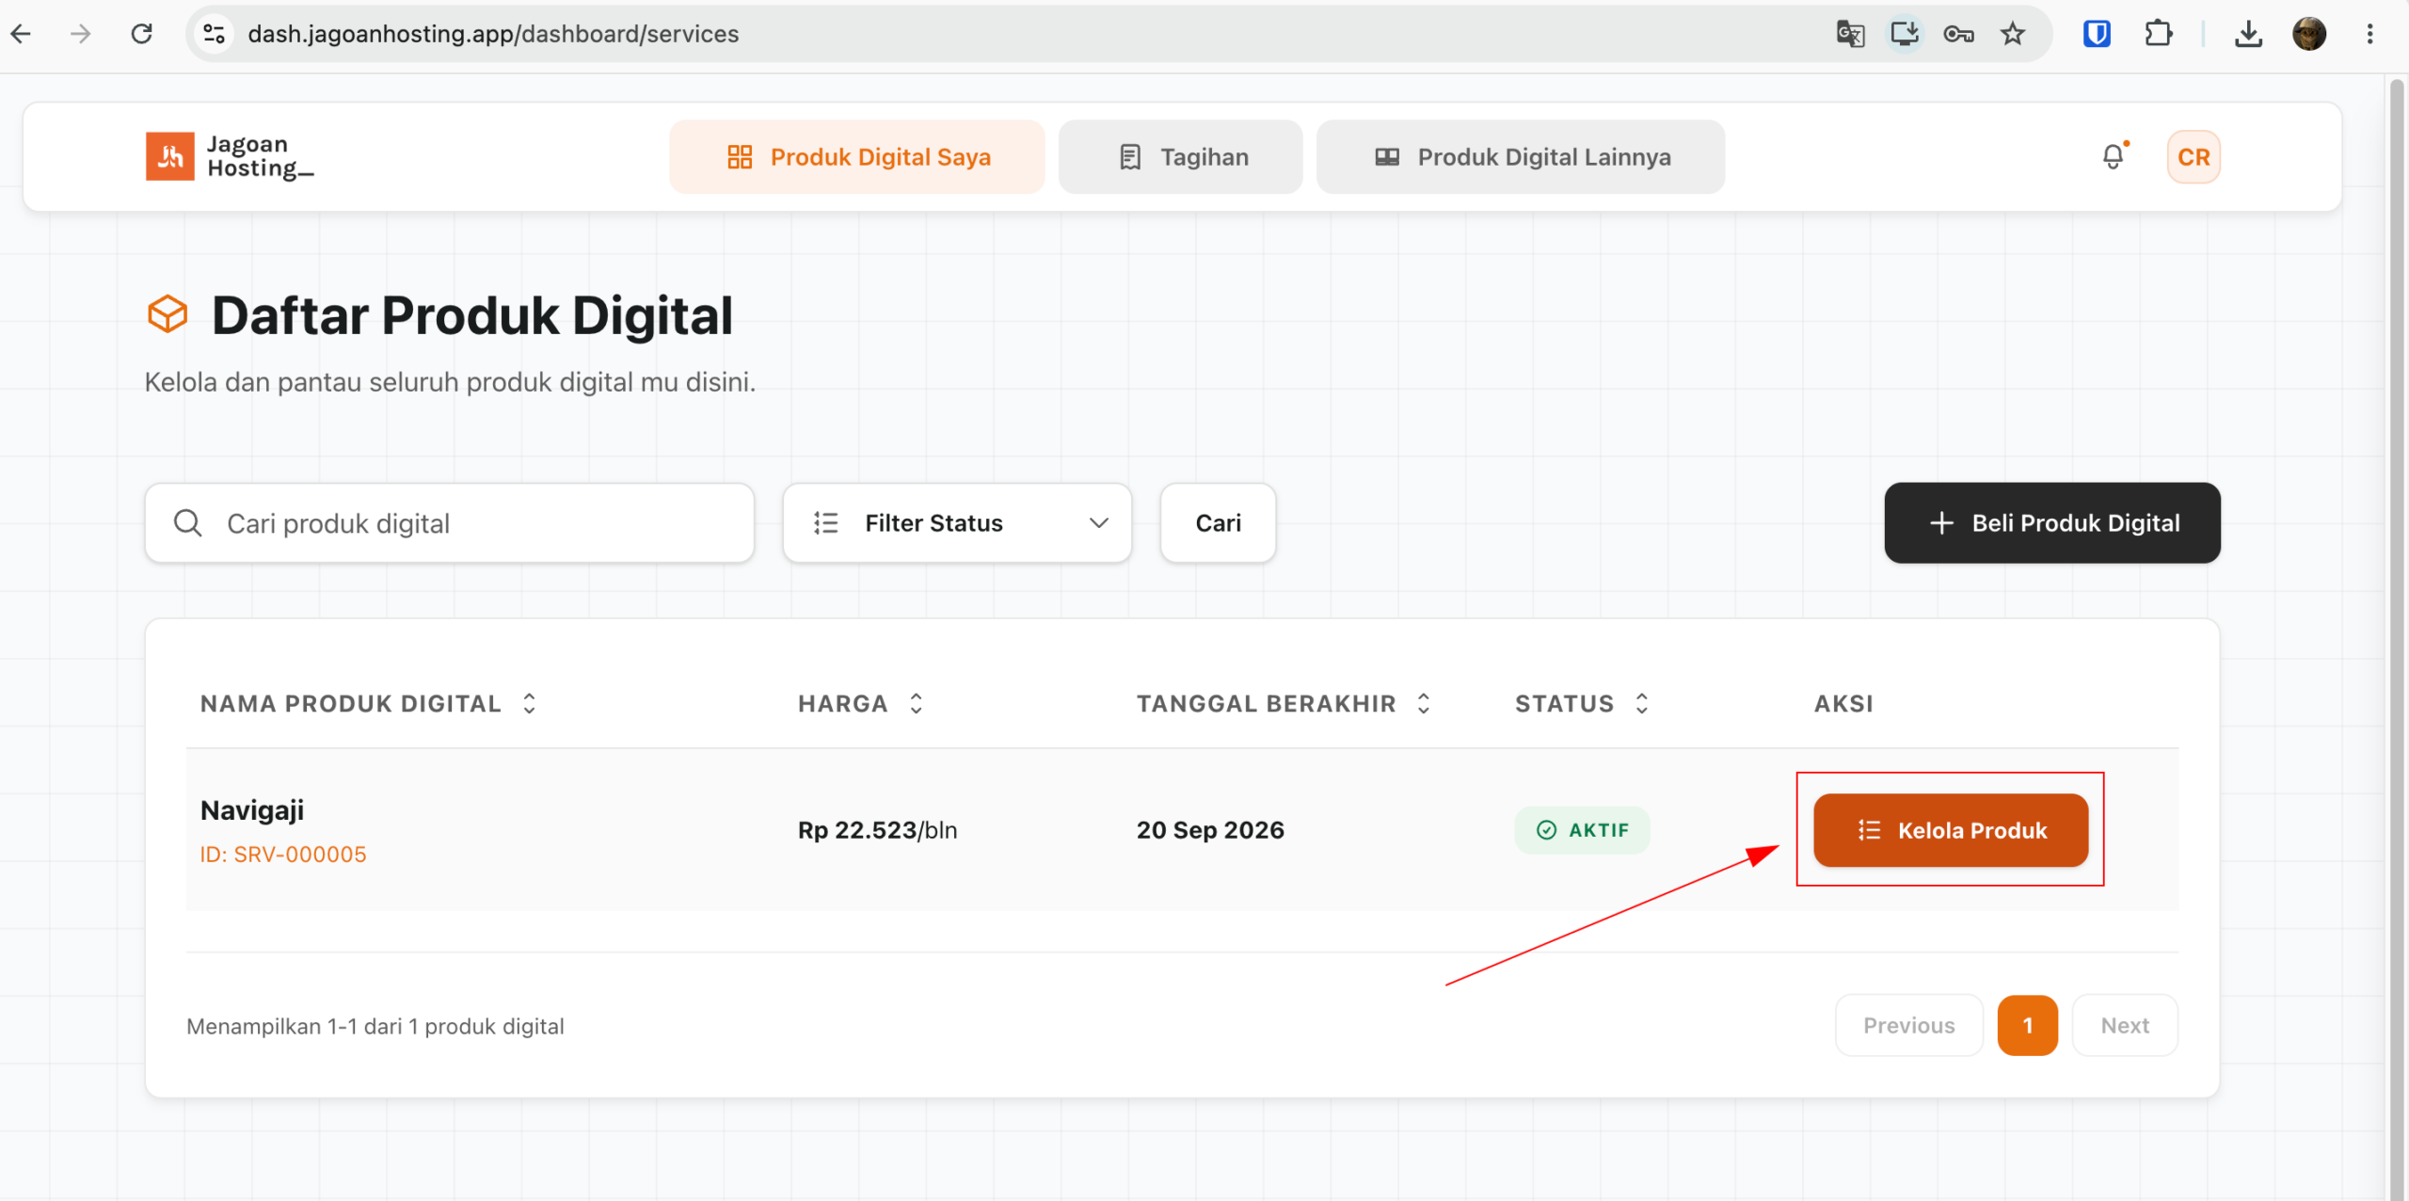Image resolution: width=2409 pixels, height=1201 pixels.
Task: Click the Menampilkan 1-1 dari 1 produk text
Action: tap(375, 1026)
